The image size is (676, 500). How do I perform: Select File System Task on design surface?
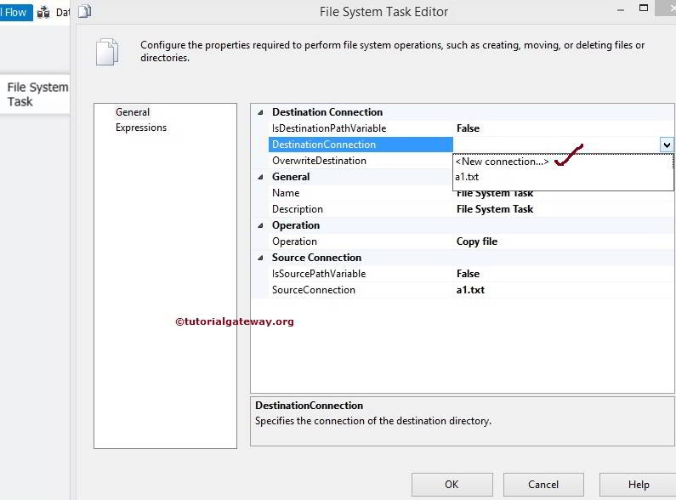click(36, 94)
